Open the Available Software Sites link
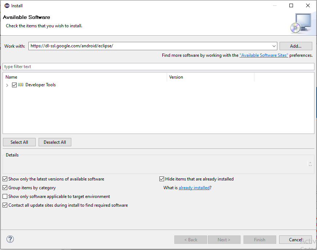 pos(263,55)
